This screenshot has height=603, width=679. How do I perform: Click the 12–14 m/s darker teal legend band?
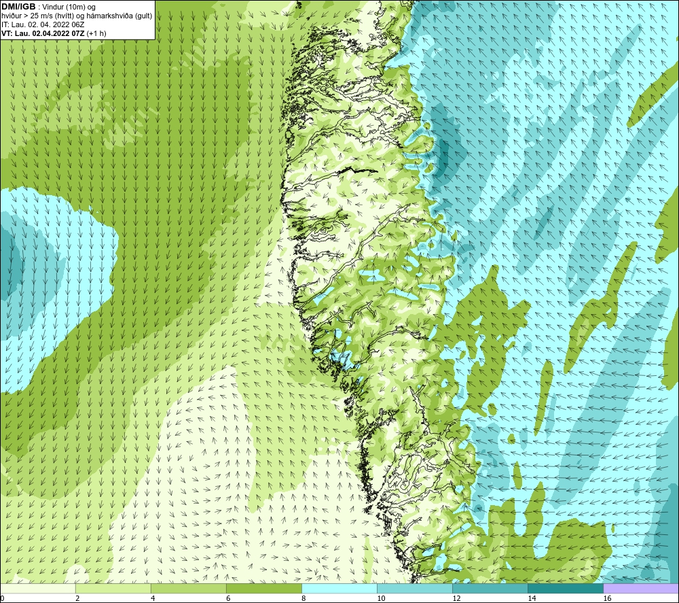(x=490, y=588)
